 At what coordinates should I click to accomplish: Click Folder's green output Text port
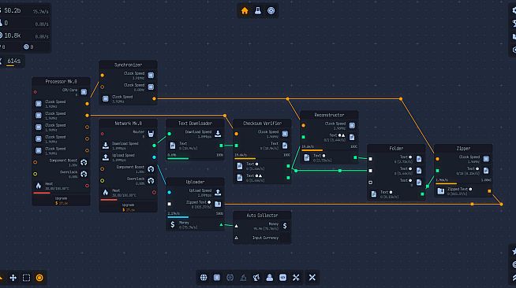(x=422, y=194)
